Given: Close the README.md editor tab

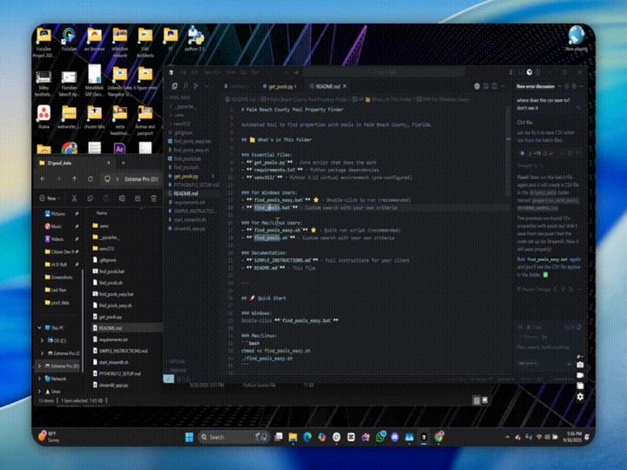Looking at the screenshot, I should pyautogui.click(x=345, y=86).
